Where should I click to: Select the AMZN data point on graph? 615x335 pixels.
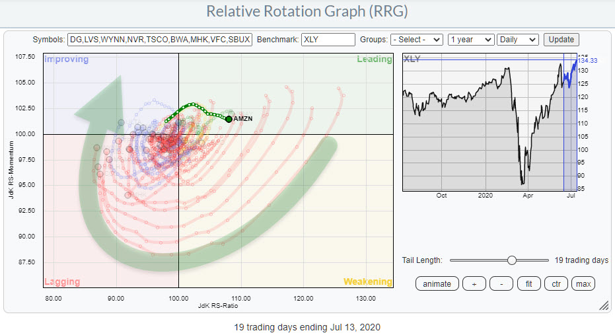click(x=229, y=119)
